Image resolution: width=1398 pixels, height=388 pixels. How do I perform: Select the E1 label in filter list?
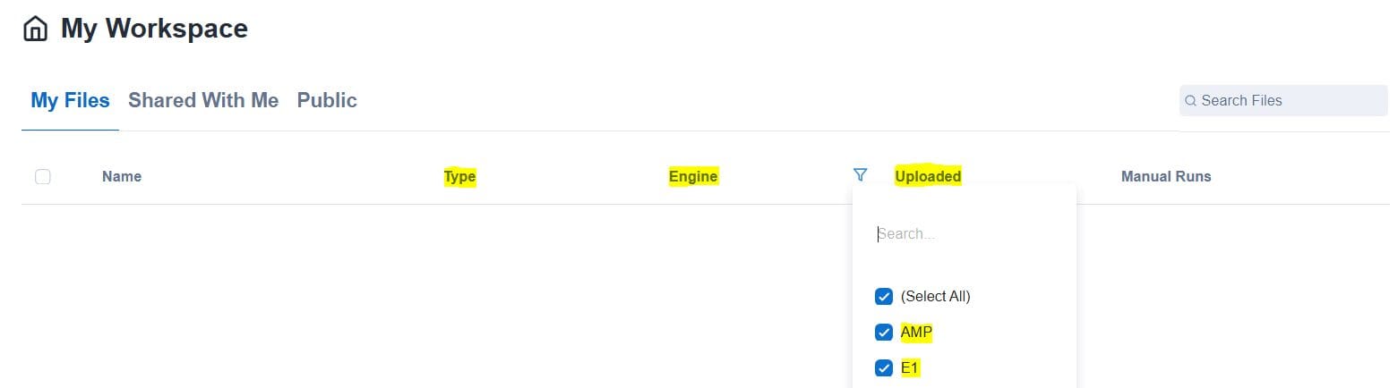click(x=910, y=368)
